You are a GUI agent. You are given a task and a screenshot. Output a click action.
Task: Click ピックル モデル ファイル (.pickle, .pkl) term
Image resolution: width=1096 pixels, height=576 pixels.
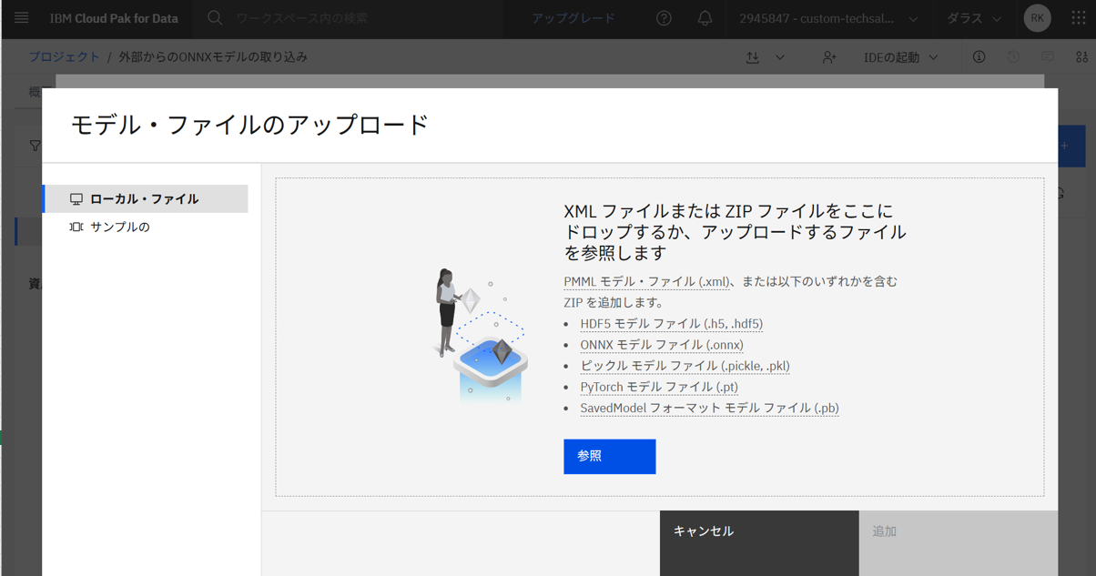[685, 366]
